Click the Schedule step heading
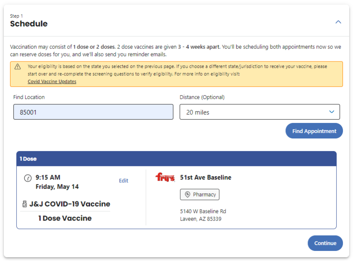This screenshot has height=261, width=353. click(x=29, y=24)
